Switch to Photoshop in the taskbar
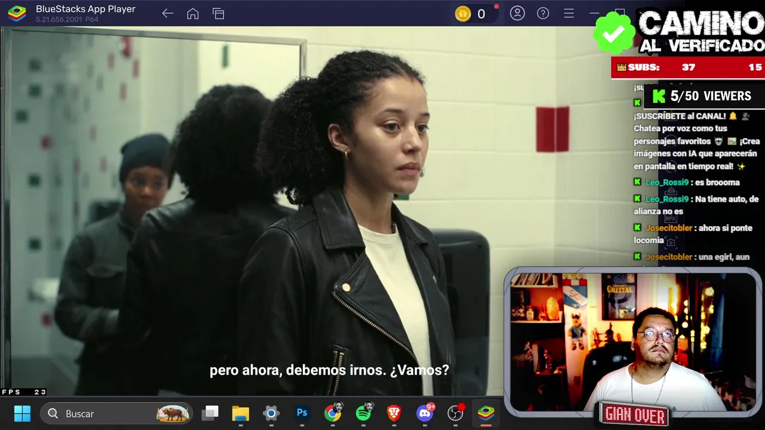The image size is (765, 430). tap(302, 413)
